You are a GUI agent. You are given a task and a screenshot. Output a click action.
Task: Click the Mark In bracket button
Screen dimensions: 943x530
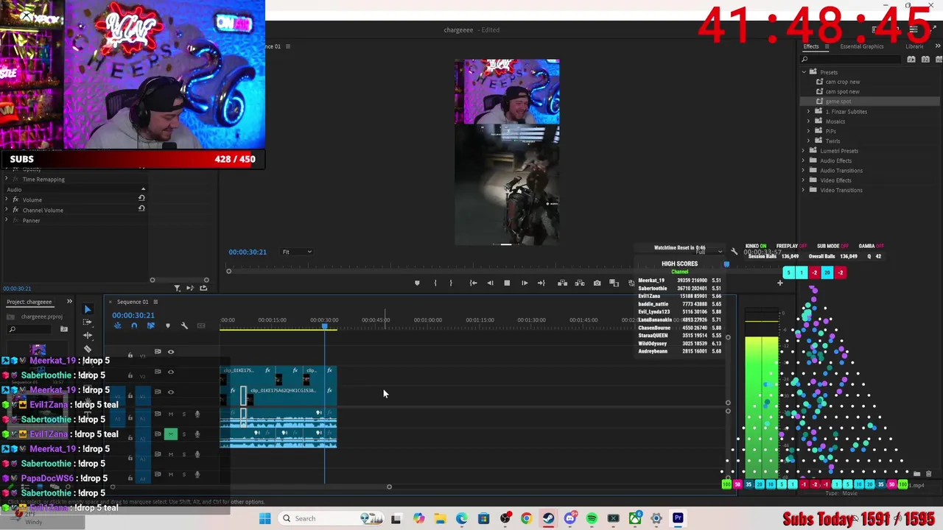tap(435, 283)
